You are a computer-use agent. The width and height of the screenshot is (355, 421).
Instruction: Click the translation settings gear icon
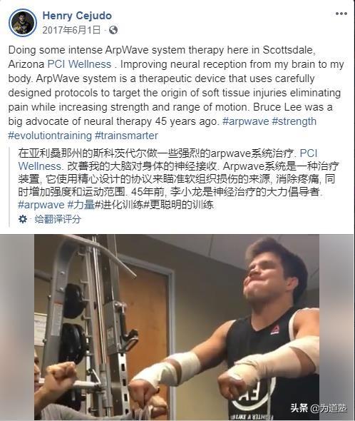pos(23,219)
